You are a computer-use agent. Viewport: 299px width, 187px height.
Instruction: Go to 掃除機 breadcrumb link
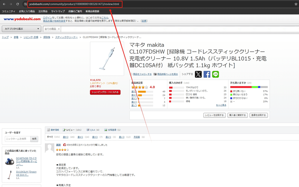(x=47, y=37)
